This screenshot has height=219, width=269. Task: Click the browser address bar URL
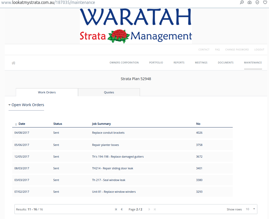pyautogui.click(x=48, y=2)
